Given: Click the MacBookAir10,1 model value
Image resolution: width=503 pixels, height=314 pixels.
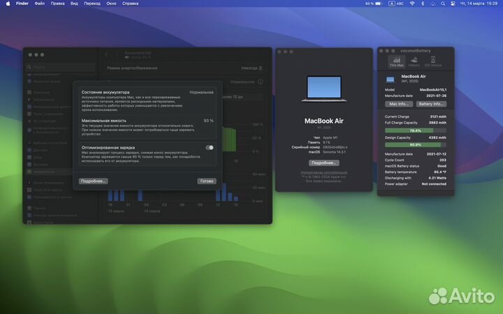Looking at the screenshot, I should 433,90.
